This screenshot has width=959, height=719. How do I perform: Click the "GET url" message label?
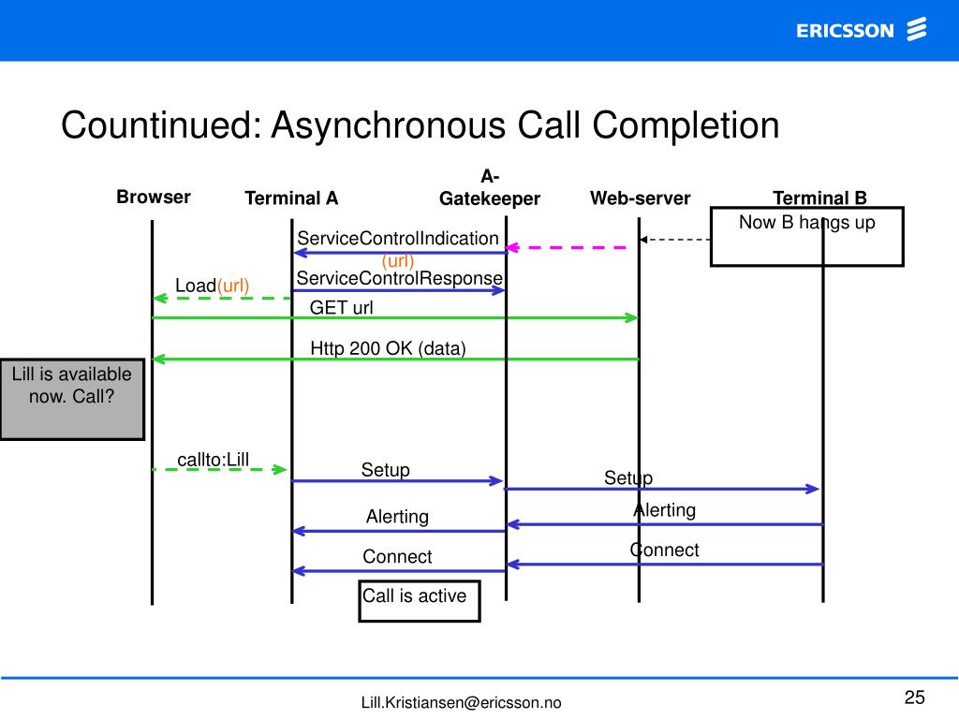point(341,307)
